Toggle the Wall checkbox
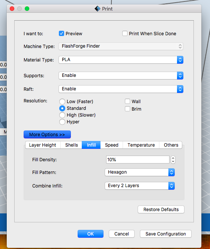The image size is (210, 249). (127, 101)
